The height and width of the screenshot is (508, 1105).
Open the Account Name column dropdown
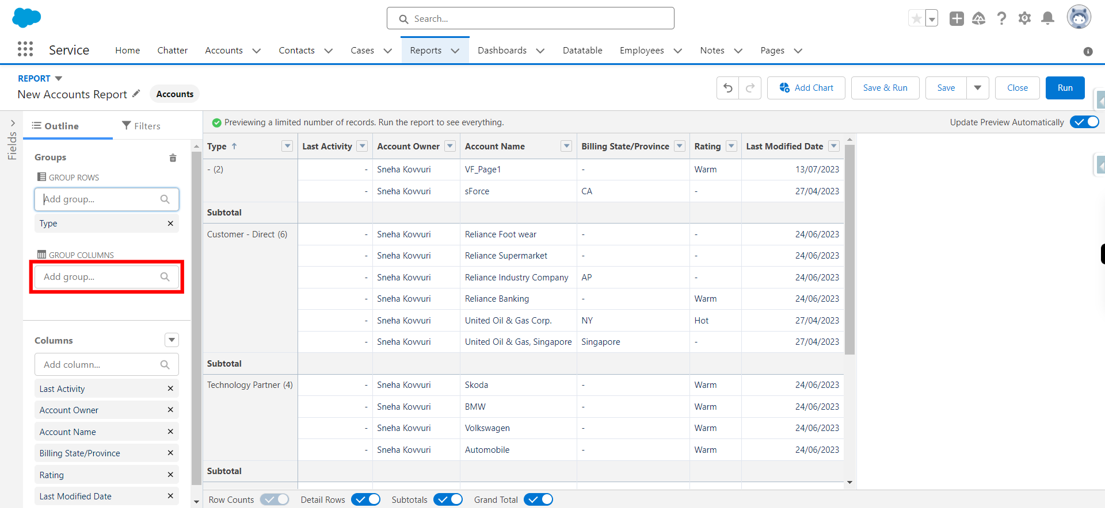[x=566, y=146]
